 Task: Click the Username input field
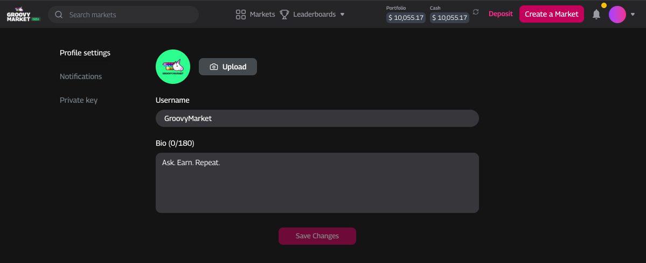317,118
